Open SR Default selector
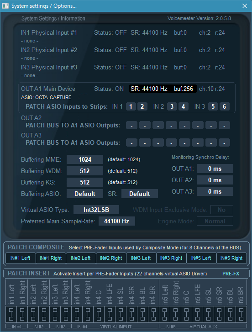 (x=140, y=194)
